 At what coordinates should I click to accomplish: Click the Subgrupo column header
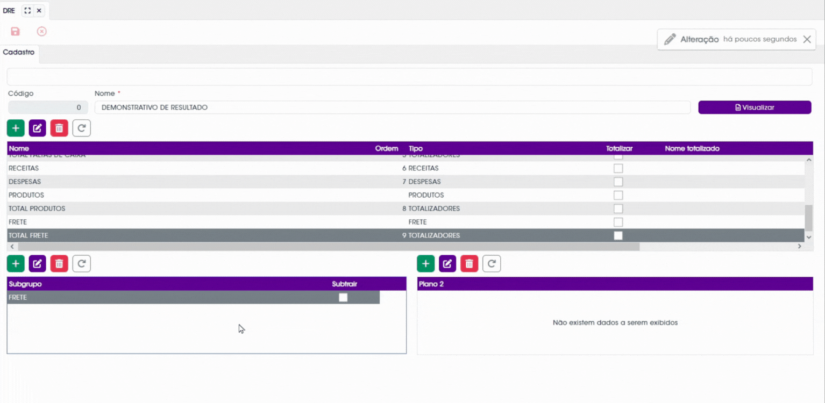25,284
